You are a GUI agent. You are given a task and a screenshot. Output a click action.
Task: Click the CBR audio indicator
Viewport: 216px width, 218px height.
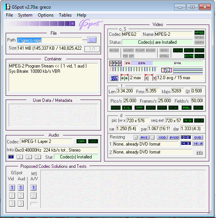(x=81, y=141)
